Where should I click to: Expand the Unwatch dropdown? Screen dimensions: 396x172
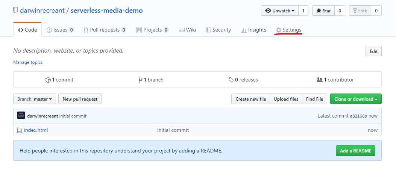pyautogui.click(x=280, y=11)
